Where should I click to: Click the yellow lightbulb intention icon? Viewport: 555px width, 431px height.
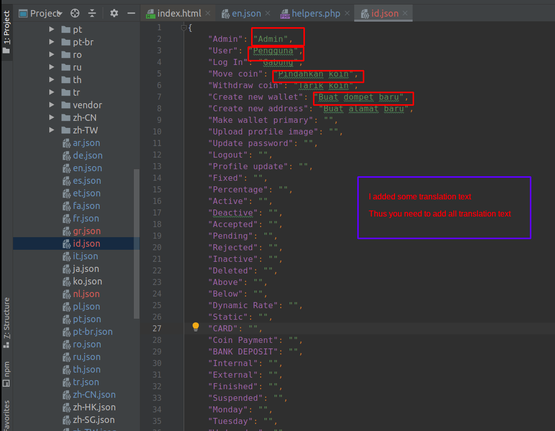coord(196,327)
